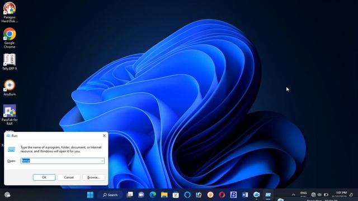Open the volume tray icon
Viewport: 358px width, 201px height.
319,195
